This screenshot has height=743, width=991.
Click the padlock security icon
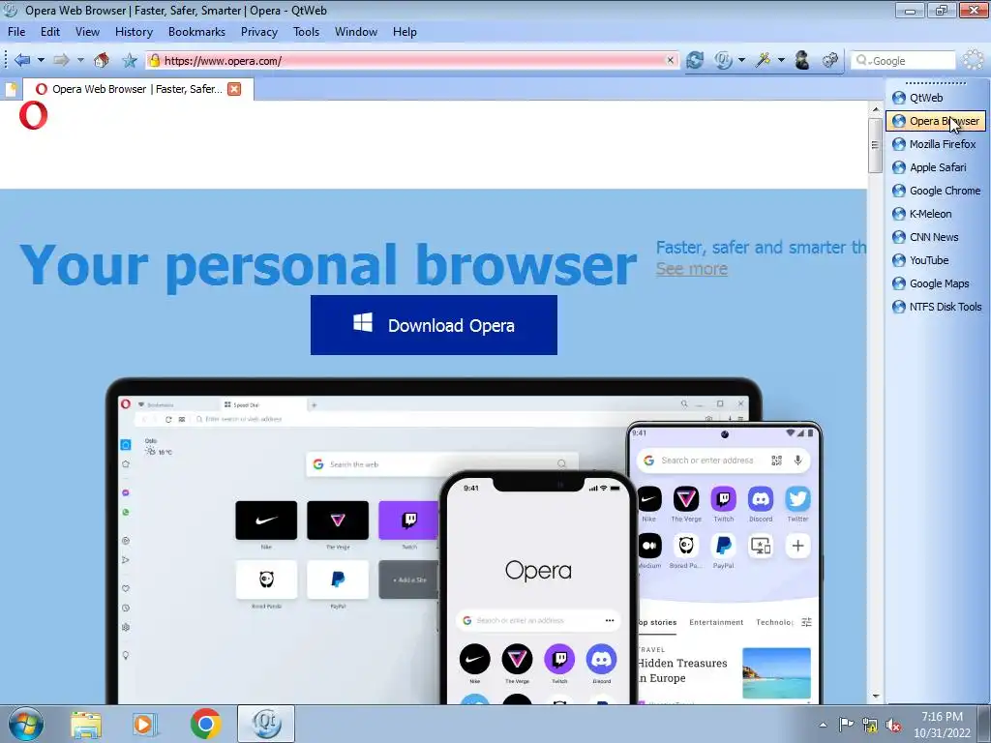pyautogui.click(x=154, y=60)
